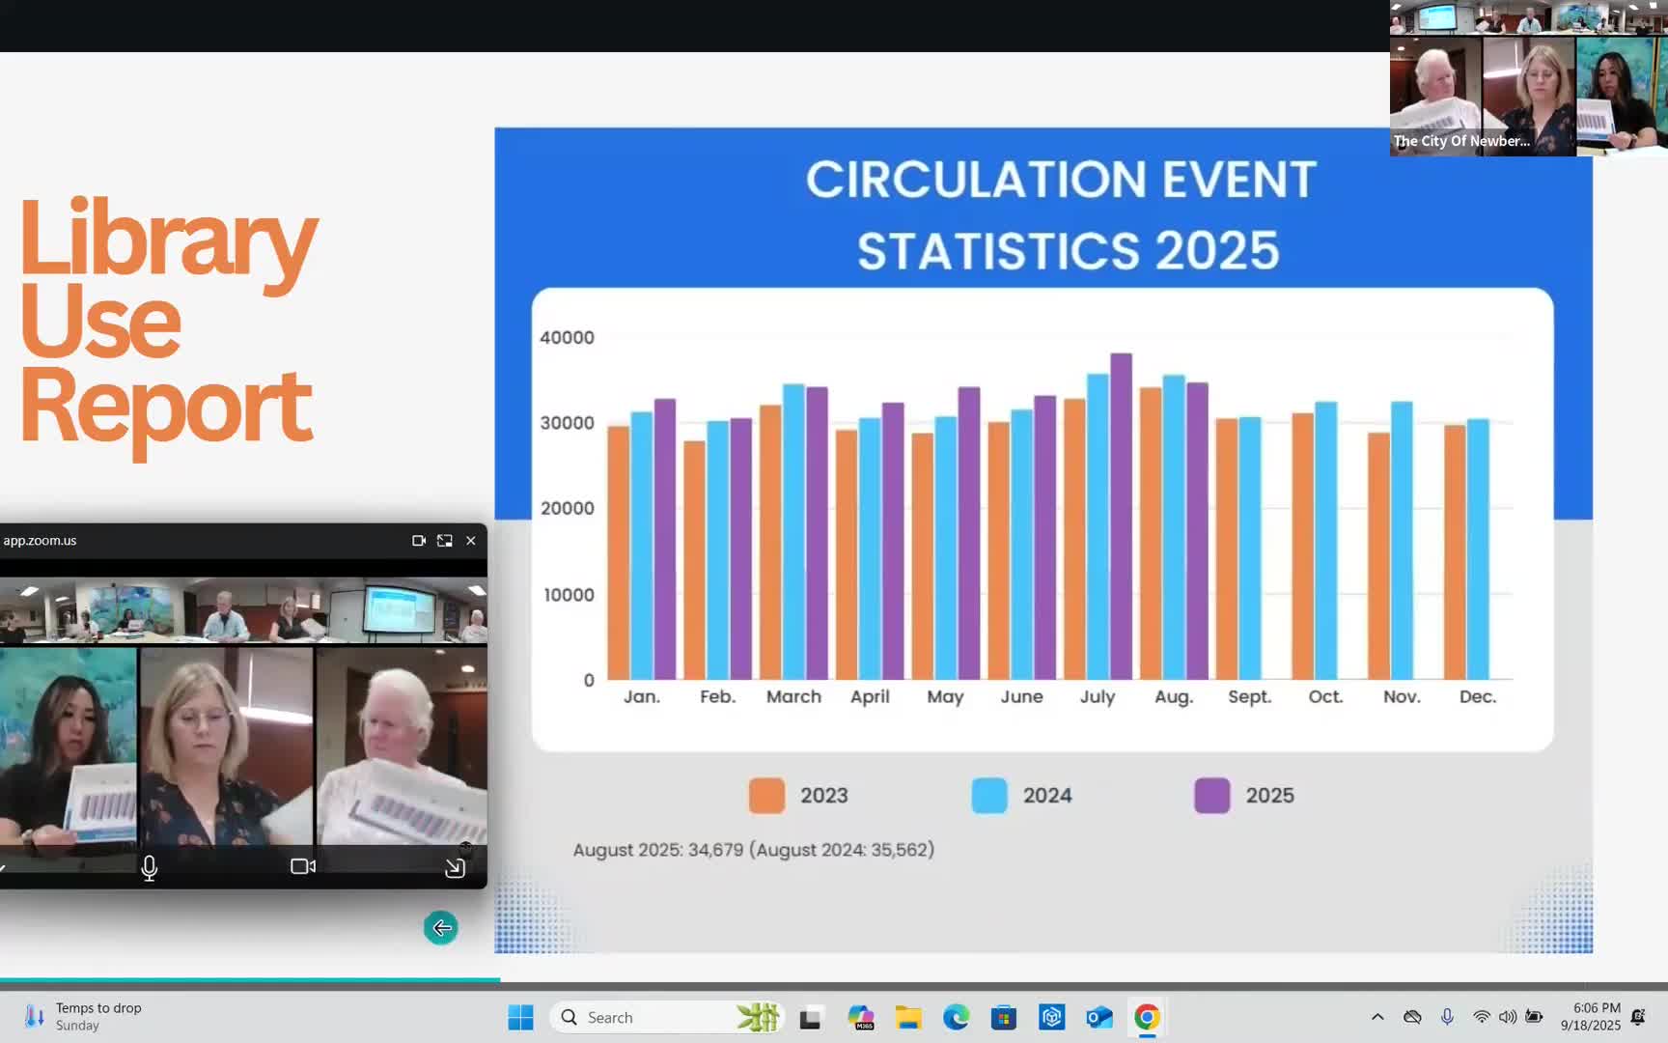Image resolution: width=1668 pixels, height=1043 pixels.
Task: Open Microsoft Store from the taskbar
Action: click(1004, 1018)
